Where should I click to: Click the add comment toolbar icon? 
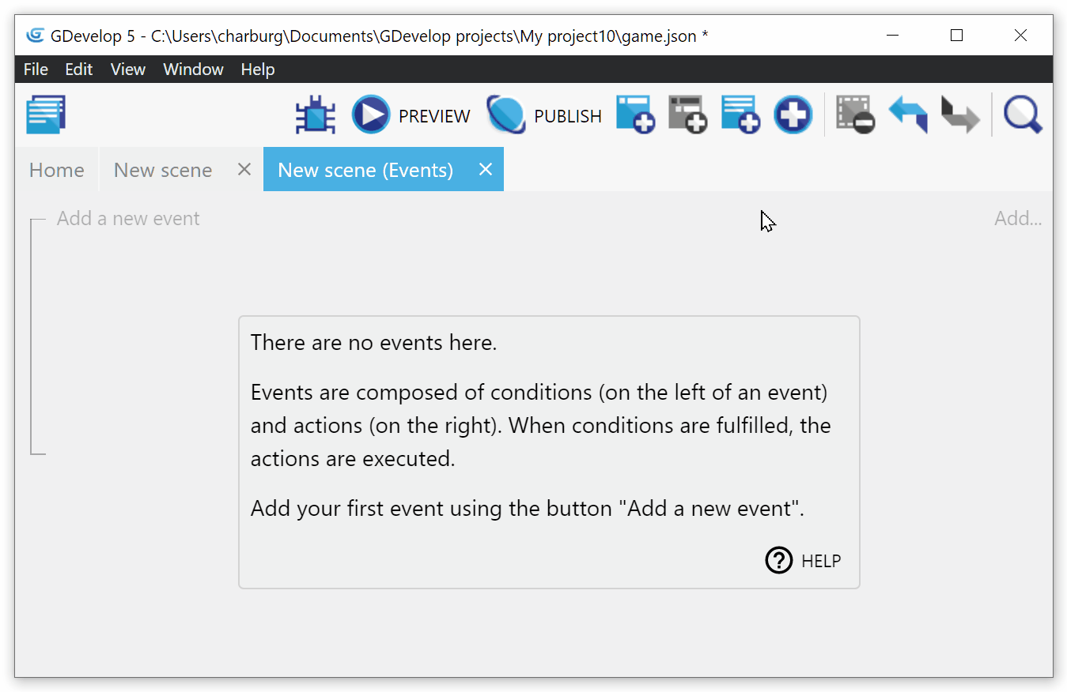click(740, 115)
